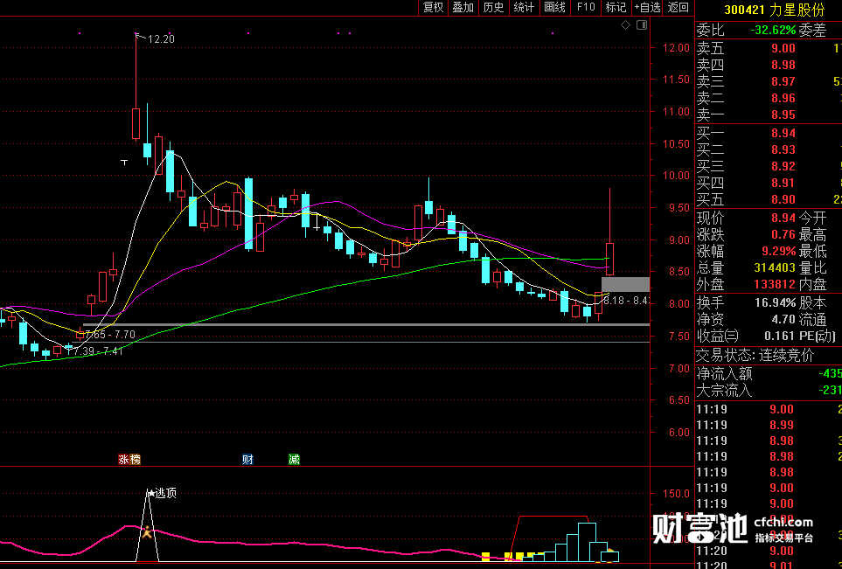The image size is (842, 569).
Task: Select 买三 price 8.92
Action: pyautogui.click(x=783, y=166)
